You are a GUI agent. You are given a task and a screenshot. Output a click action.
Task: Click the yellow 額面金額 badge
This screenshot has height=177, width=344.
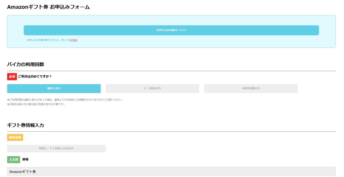point(15,137)
